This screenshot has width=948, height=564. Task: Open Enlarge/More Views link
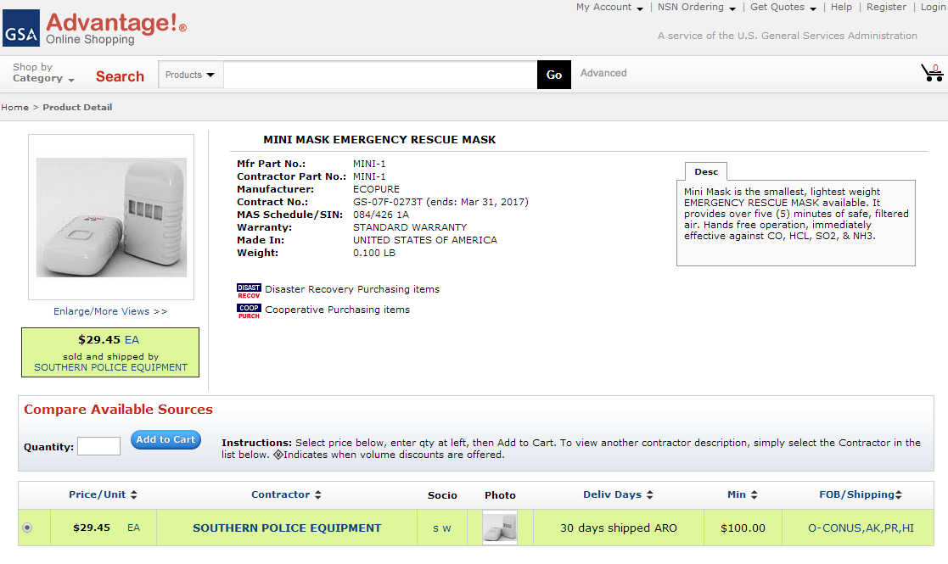110,311
